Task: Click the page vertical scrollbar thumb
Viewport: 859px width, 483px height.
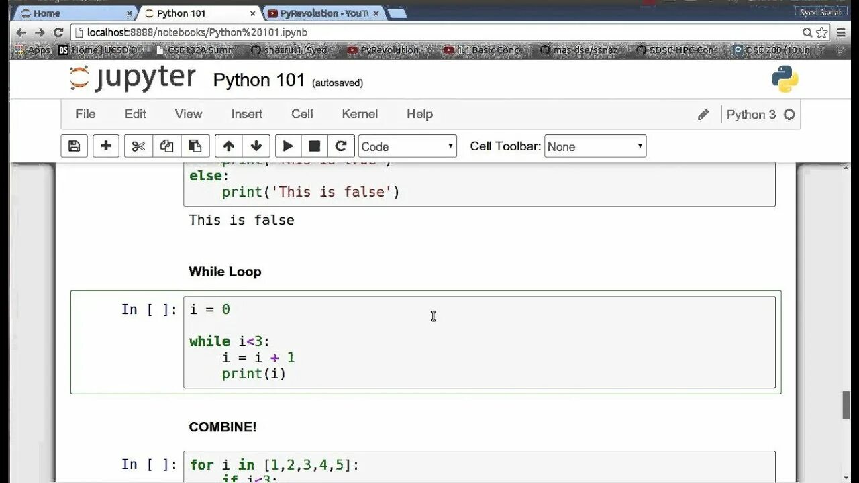Action: [846, 405]
